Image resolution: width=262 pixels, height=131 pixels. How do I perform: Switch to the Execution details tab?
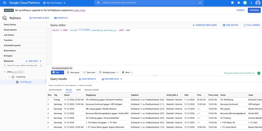(x=92, y=90)
